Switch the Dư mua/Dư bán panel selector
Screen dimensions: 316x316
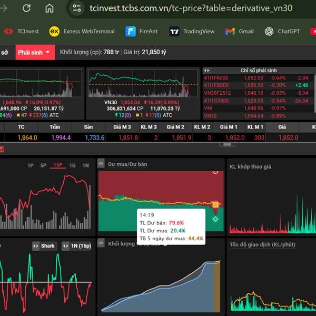pos(101,163)
